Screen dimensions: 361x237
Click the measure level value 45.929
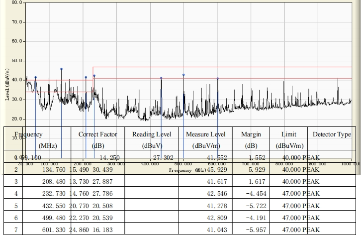[217, 170]
